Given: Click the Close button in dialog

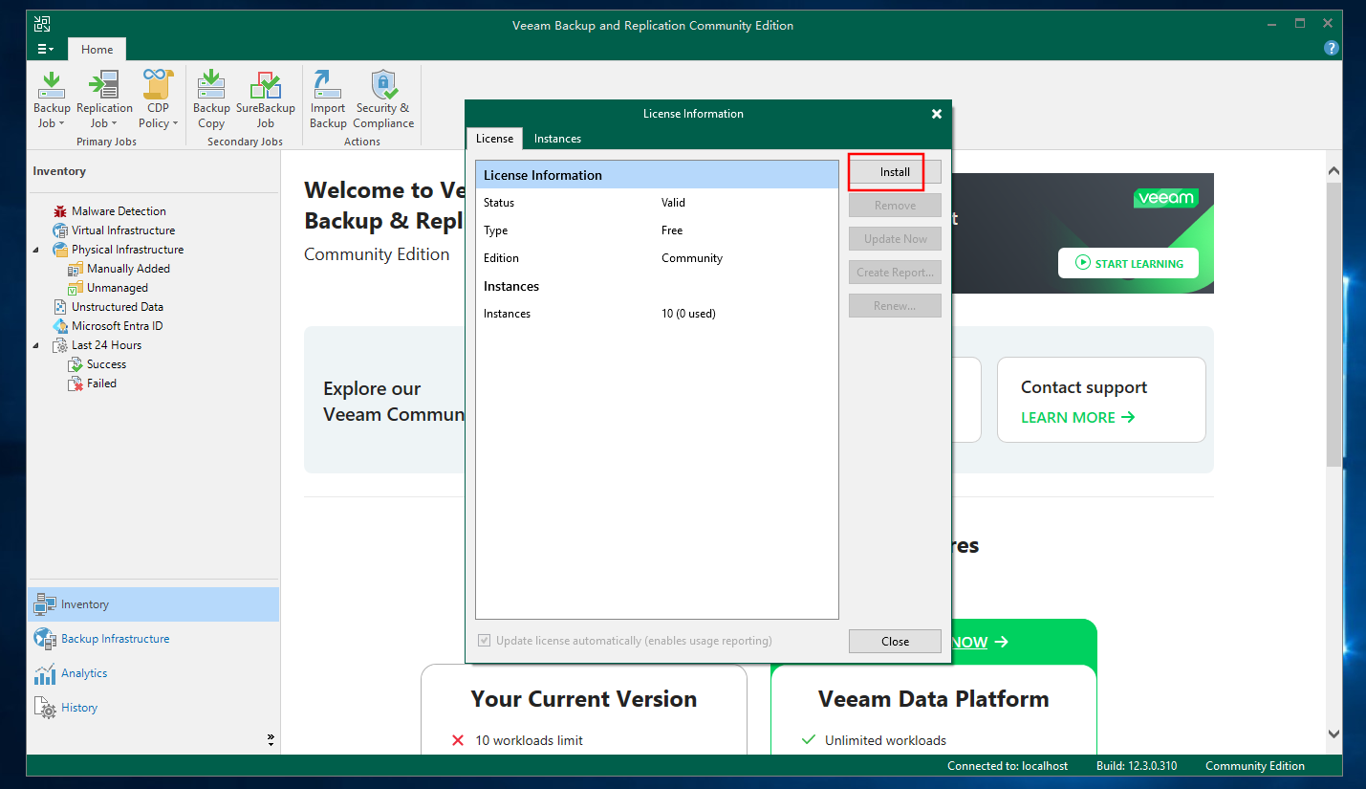Looking at the screenshot, I should pos(895,642).
